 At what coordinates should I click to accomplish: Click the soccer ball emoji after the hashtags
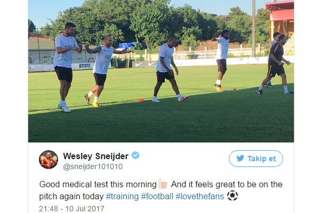[x=233, y=195]
